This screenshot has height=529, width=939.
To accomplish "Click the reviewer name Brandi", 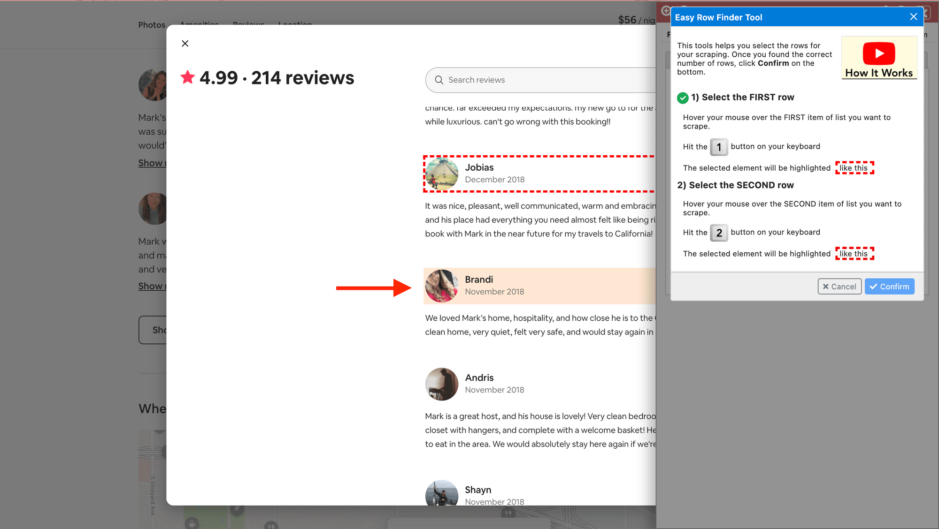I will point(479,280).
